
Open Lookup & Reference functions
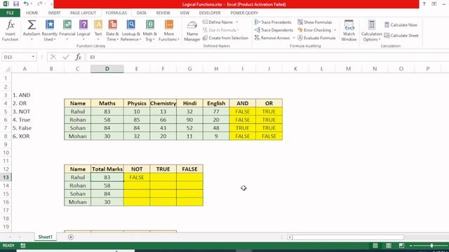tap(131, 31)
